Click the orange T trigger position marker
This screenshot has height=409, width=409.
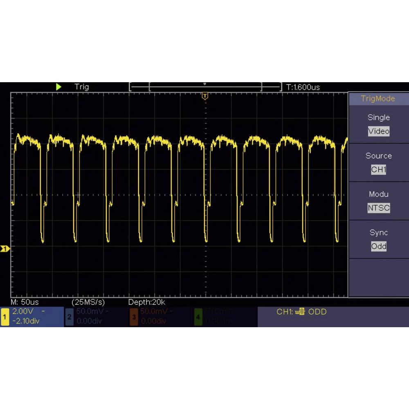point(205,96)
